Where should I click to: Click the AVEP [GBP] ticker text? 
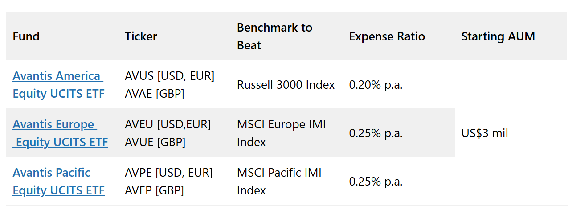pyautogui.click(x=154, y=190)
